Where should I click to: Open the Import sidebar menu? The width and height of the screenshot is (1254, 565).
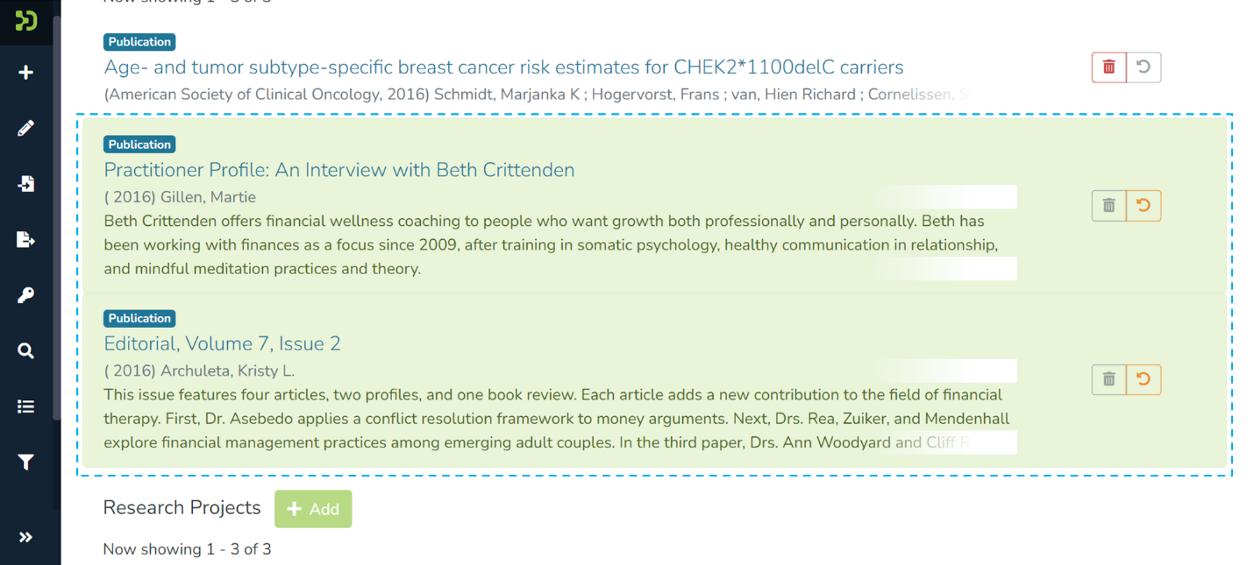tap(26, 184)
